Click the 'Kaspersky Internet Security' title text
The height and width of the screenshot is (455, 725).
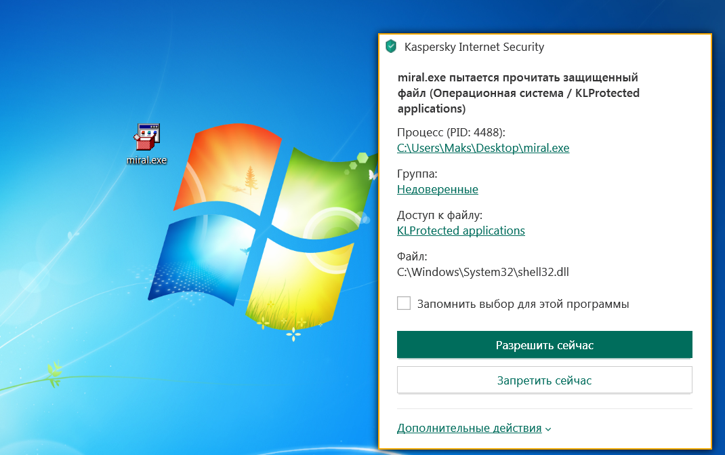474,47
